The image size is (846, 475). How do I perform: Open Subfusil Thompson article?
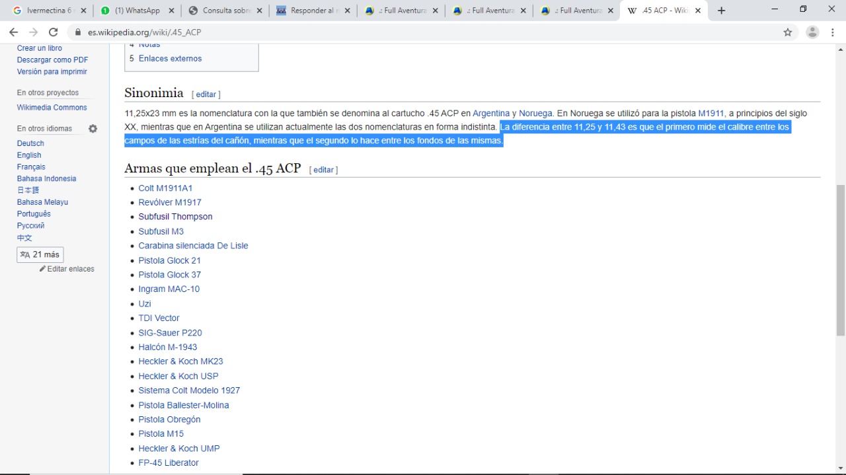pos(175,217)
